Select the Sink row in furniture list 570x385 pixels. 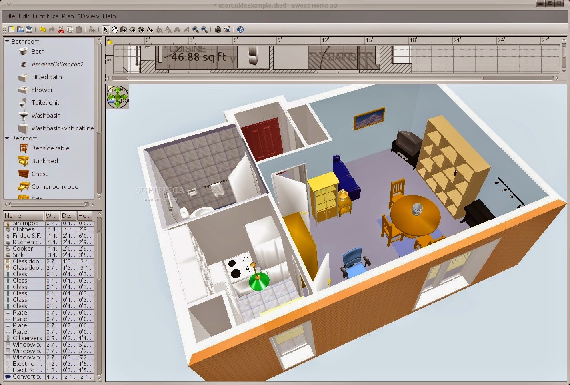(49, 255)
